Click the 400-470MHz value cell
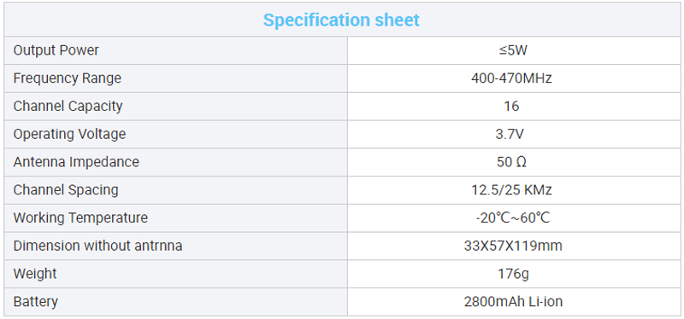The width and height of the screenshot is (684, 319). (515, 78)
